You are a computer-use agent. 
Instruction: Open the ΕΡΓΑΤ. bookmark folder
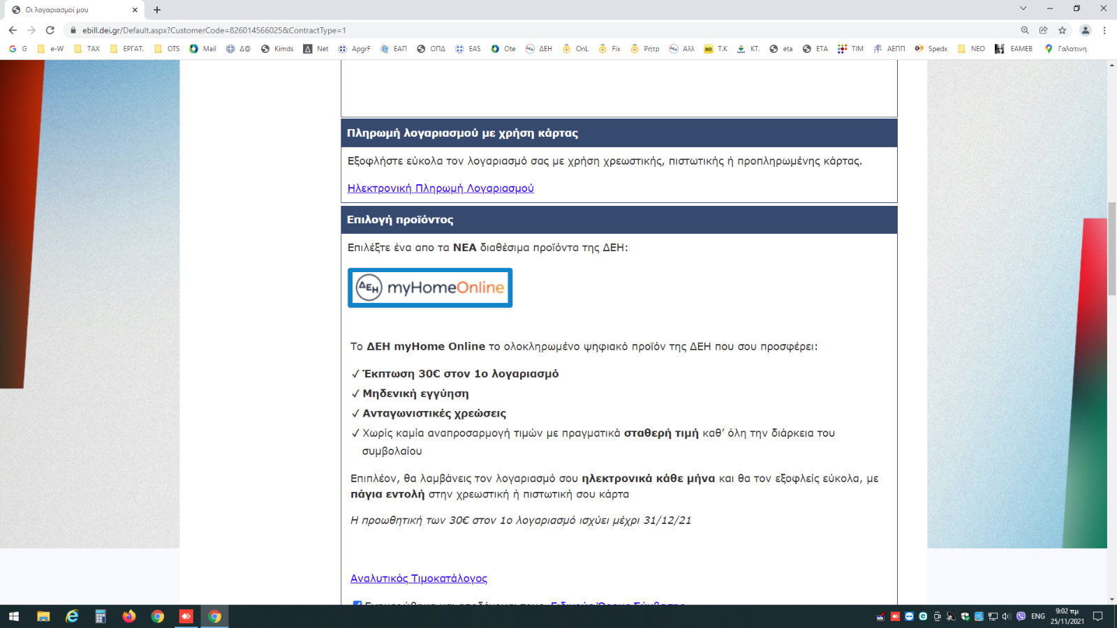pyautogui.click(x=127, y=49)
